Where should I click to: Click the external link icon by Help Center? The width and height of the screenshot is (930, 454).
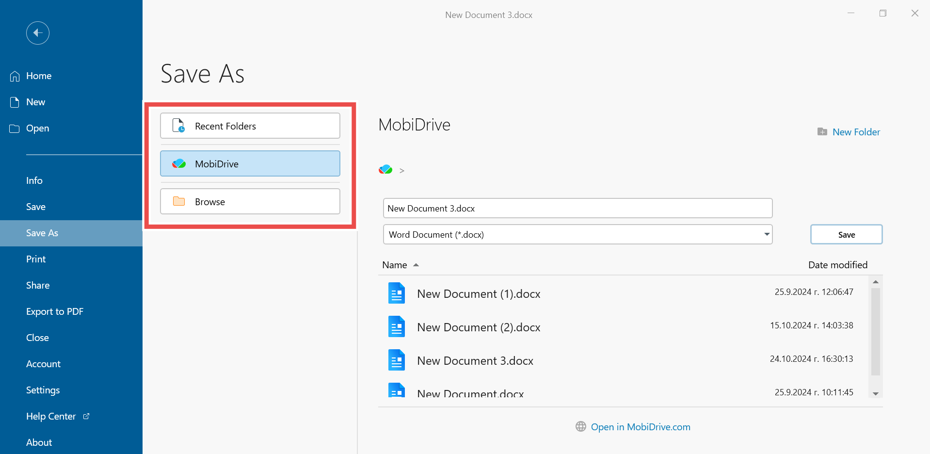[86, 416]
